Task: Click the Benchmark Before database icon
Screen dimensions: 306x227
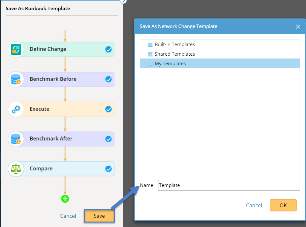Action: pos(16,79)
